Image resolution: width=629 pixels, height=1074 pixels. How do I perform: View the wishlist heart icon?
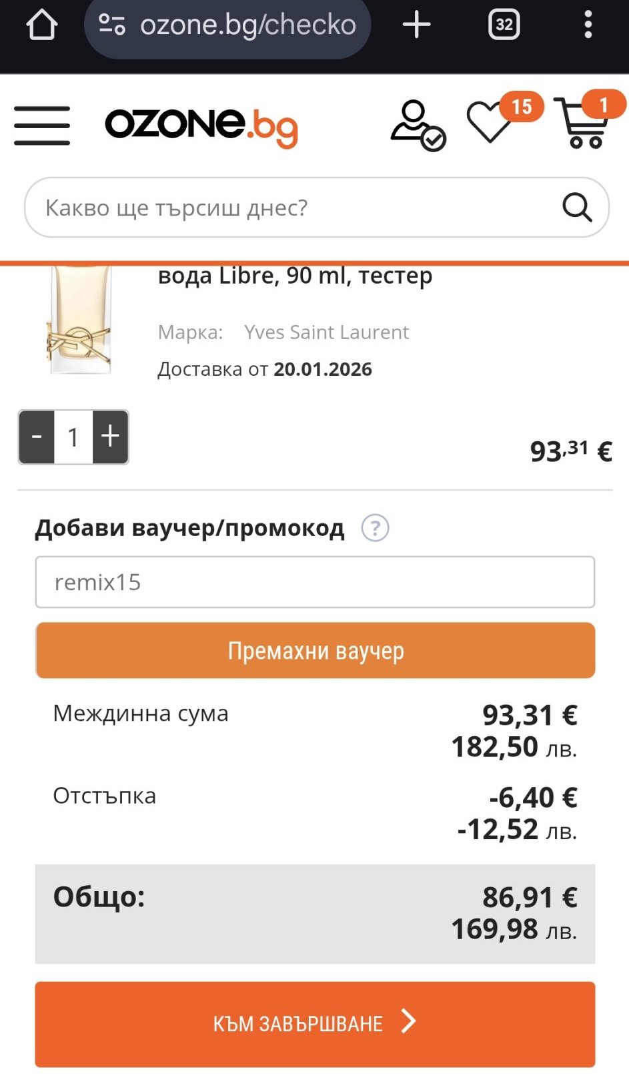[x=490, y=123]
